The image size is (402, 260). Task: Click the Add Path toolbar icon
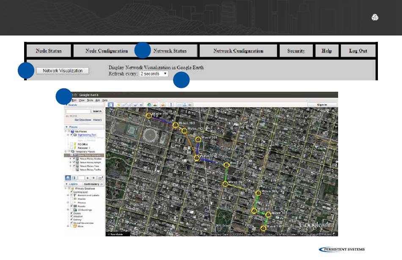pyautogui.click(x=130, y=105)
